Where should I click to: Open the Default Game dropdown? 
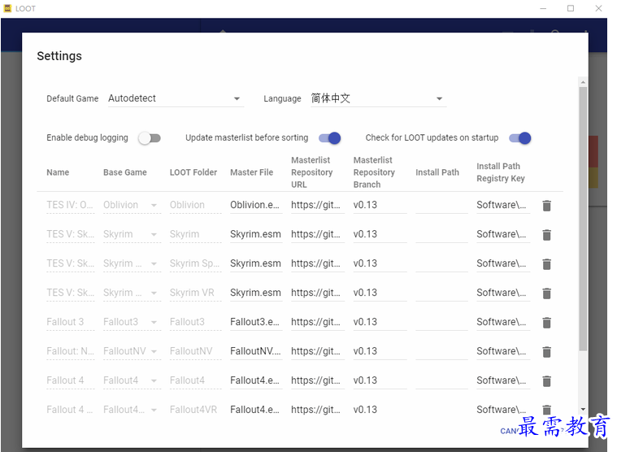click(175, 98)
